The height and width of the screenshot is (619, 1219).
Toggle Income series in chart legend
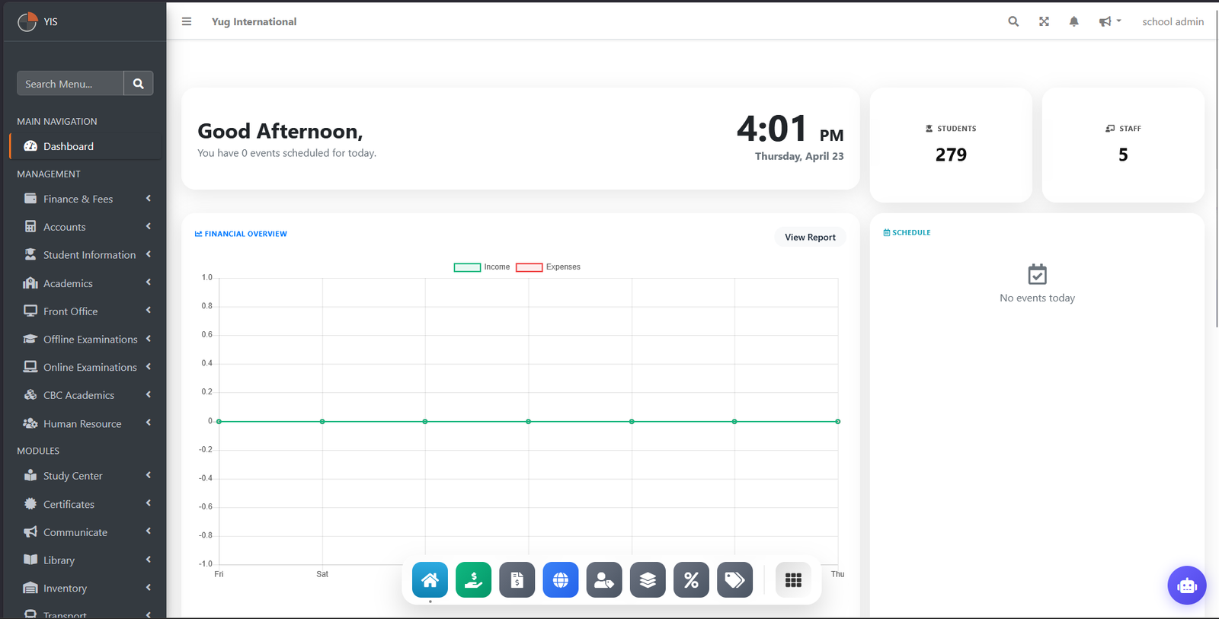[482, 267]
